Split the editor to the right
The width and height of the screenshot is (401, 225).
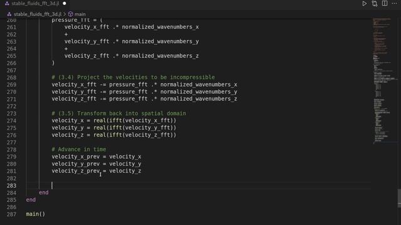[x=385, y=3]
